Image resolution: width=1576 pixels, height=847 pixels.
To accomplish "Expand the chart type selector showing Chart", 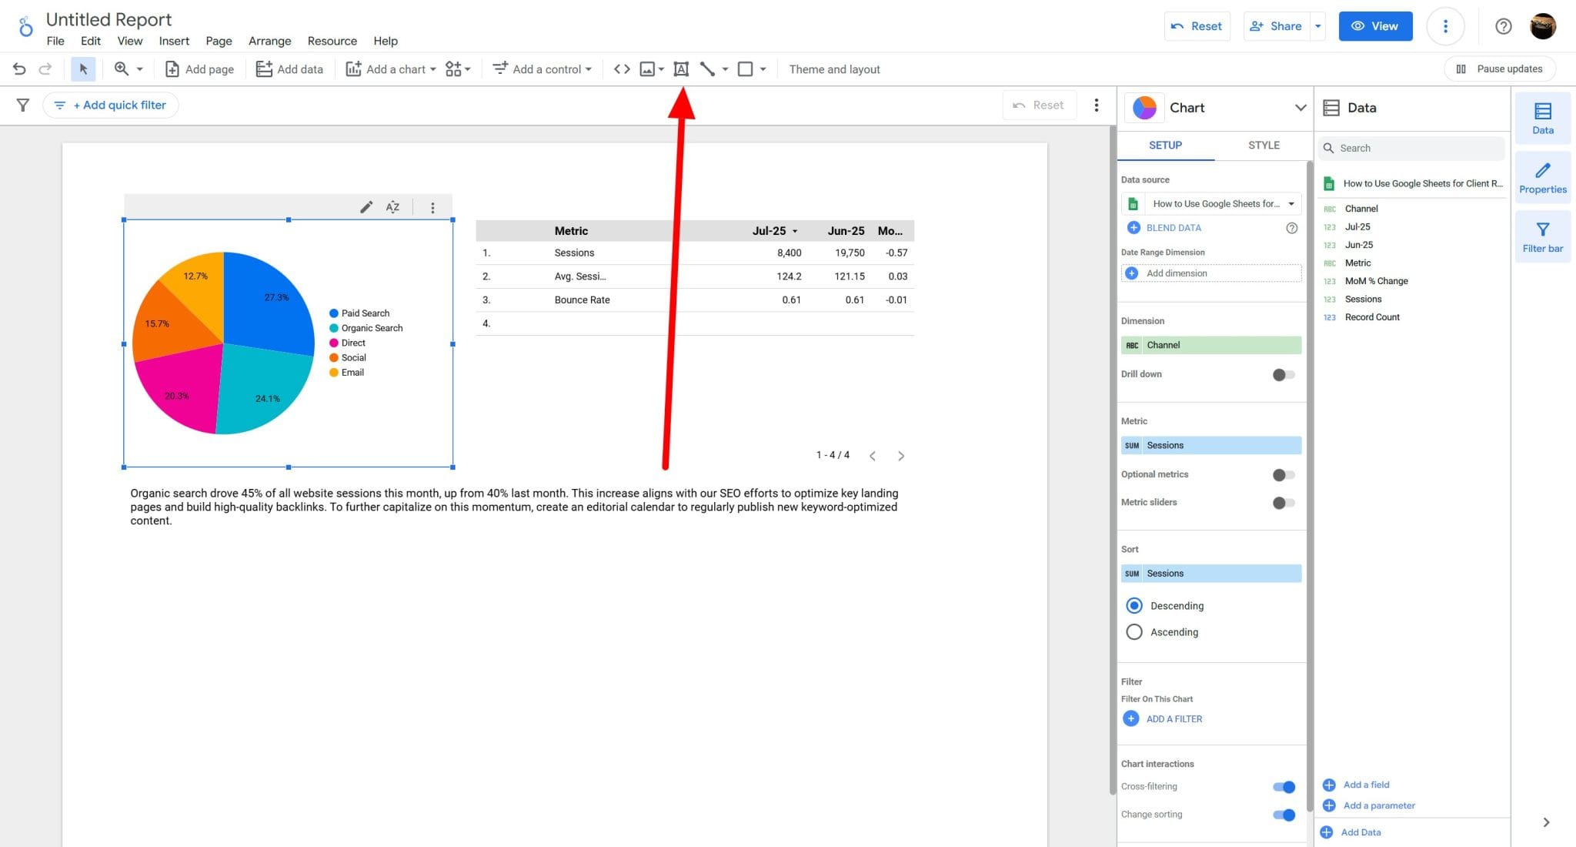I will [1301, 108].
